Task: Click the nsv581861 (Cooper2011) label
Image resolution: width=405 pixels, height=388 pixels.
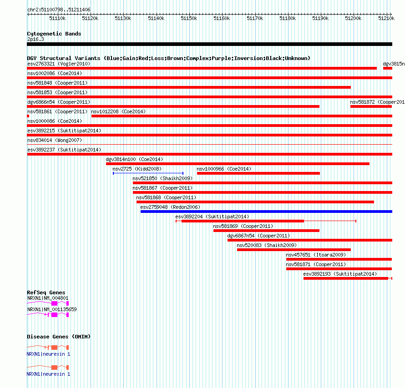Action: [x=58, y=111]
